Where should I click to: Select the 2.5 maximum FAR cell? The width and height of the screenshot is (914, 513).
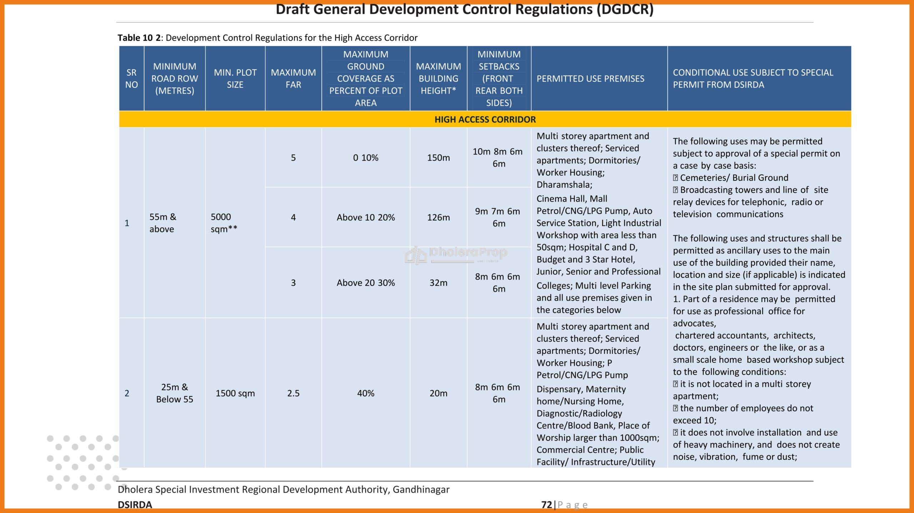tap(293, 393)
